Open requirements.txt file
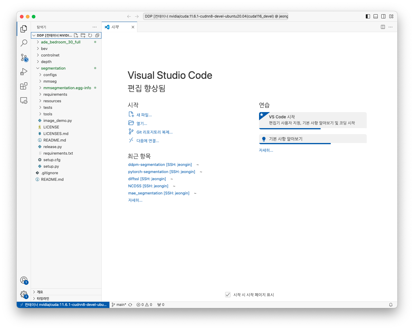The width and height of the screenshot is (414, 330). (x=66, y=153)
